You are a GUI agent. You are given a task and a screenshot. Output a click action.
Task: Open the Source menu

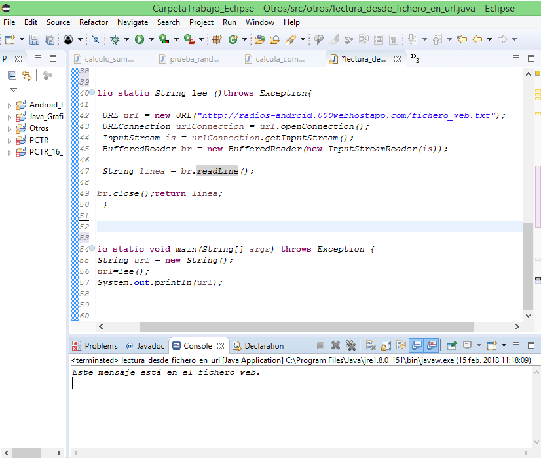click(x=58, y=22)
